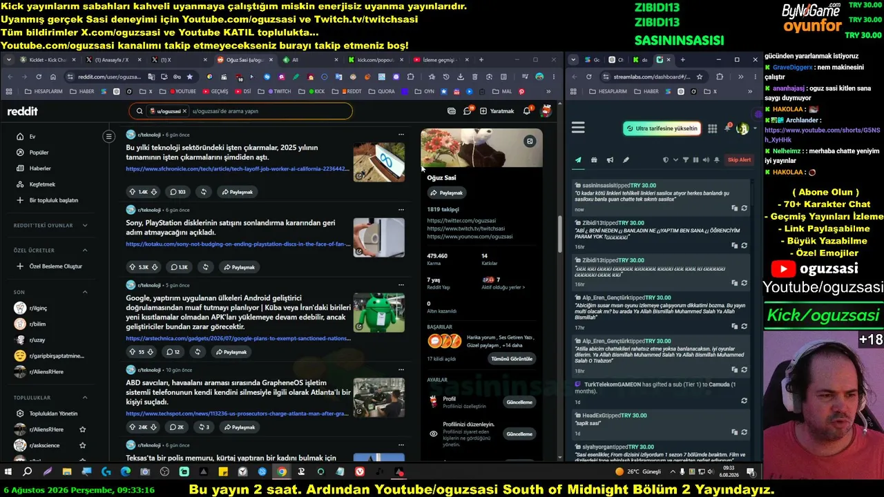The width and height of the screenshot is (884, 497).
Task: Open Windows Start menu on taskbar
Action: point(8,472)
